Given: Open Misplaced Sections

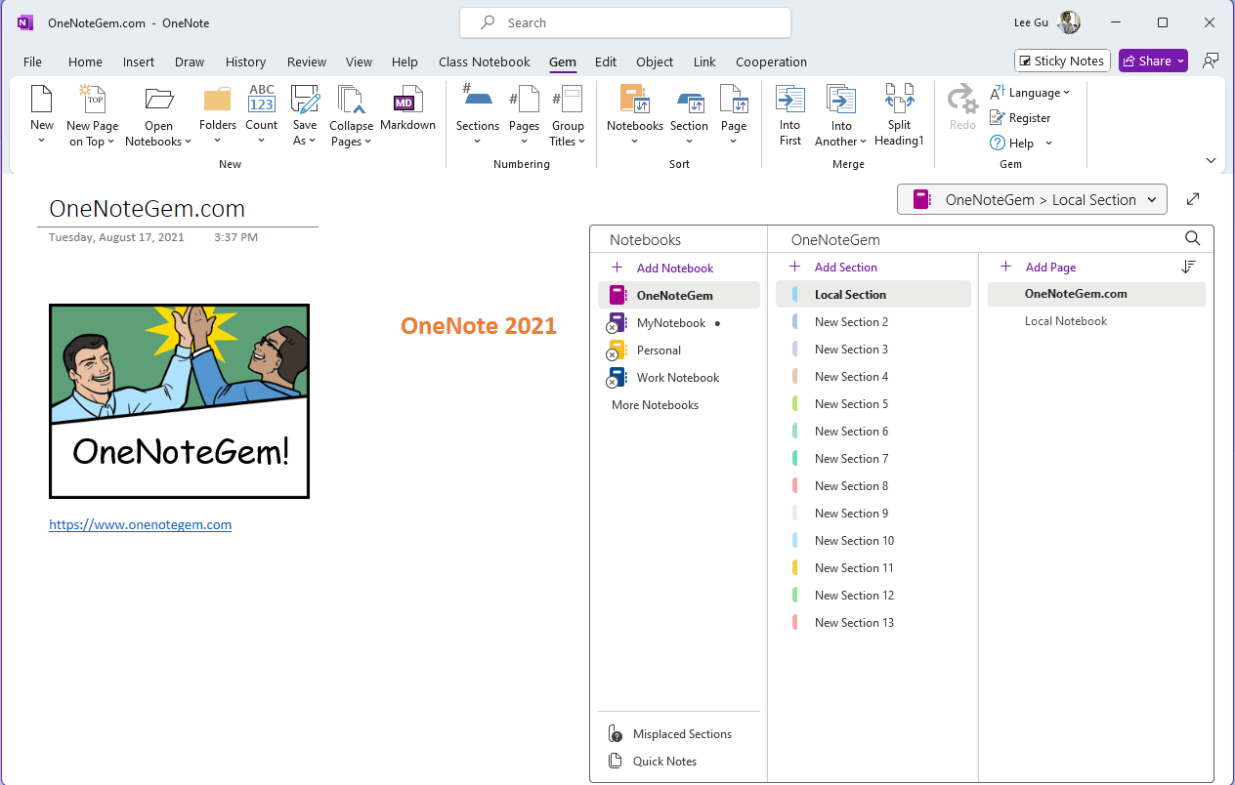Looking at the screenshot, I should (x=682, y=734).
